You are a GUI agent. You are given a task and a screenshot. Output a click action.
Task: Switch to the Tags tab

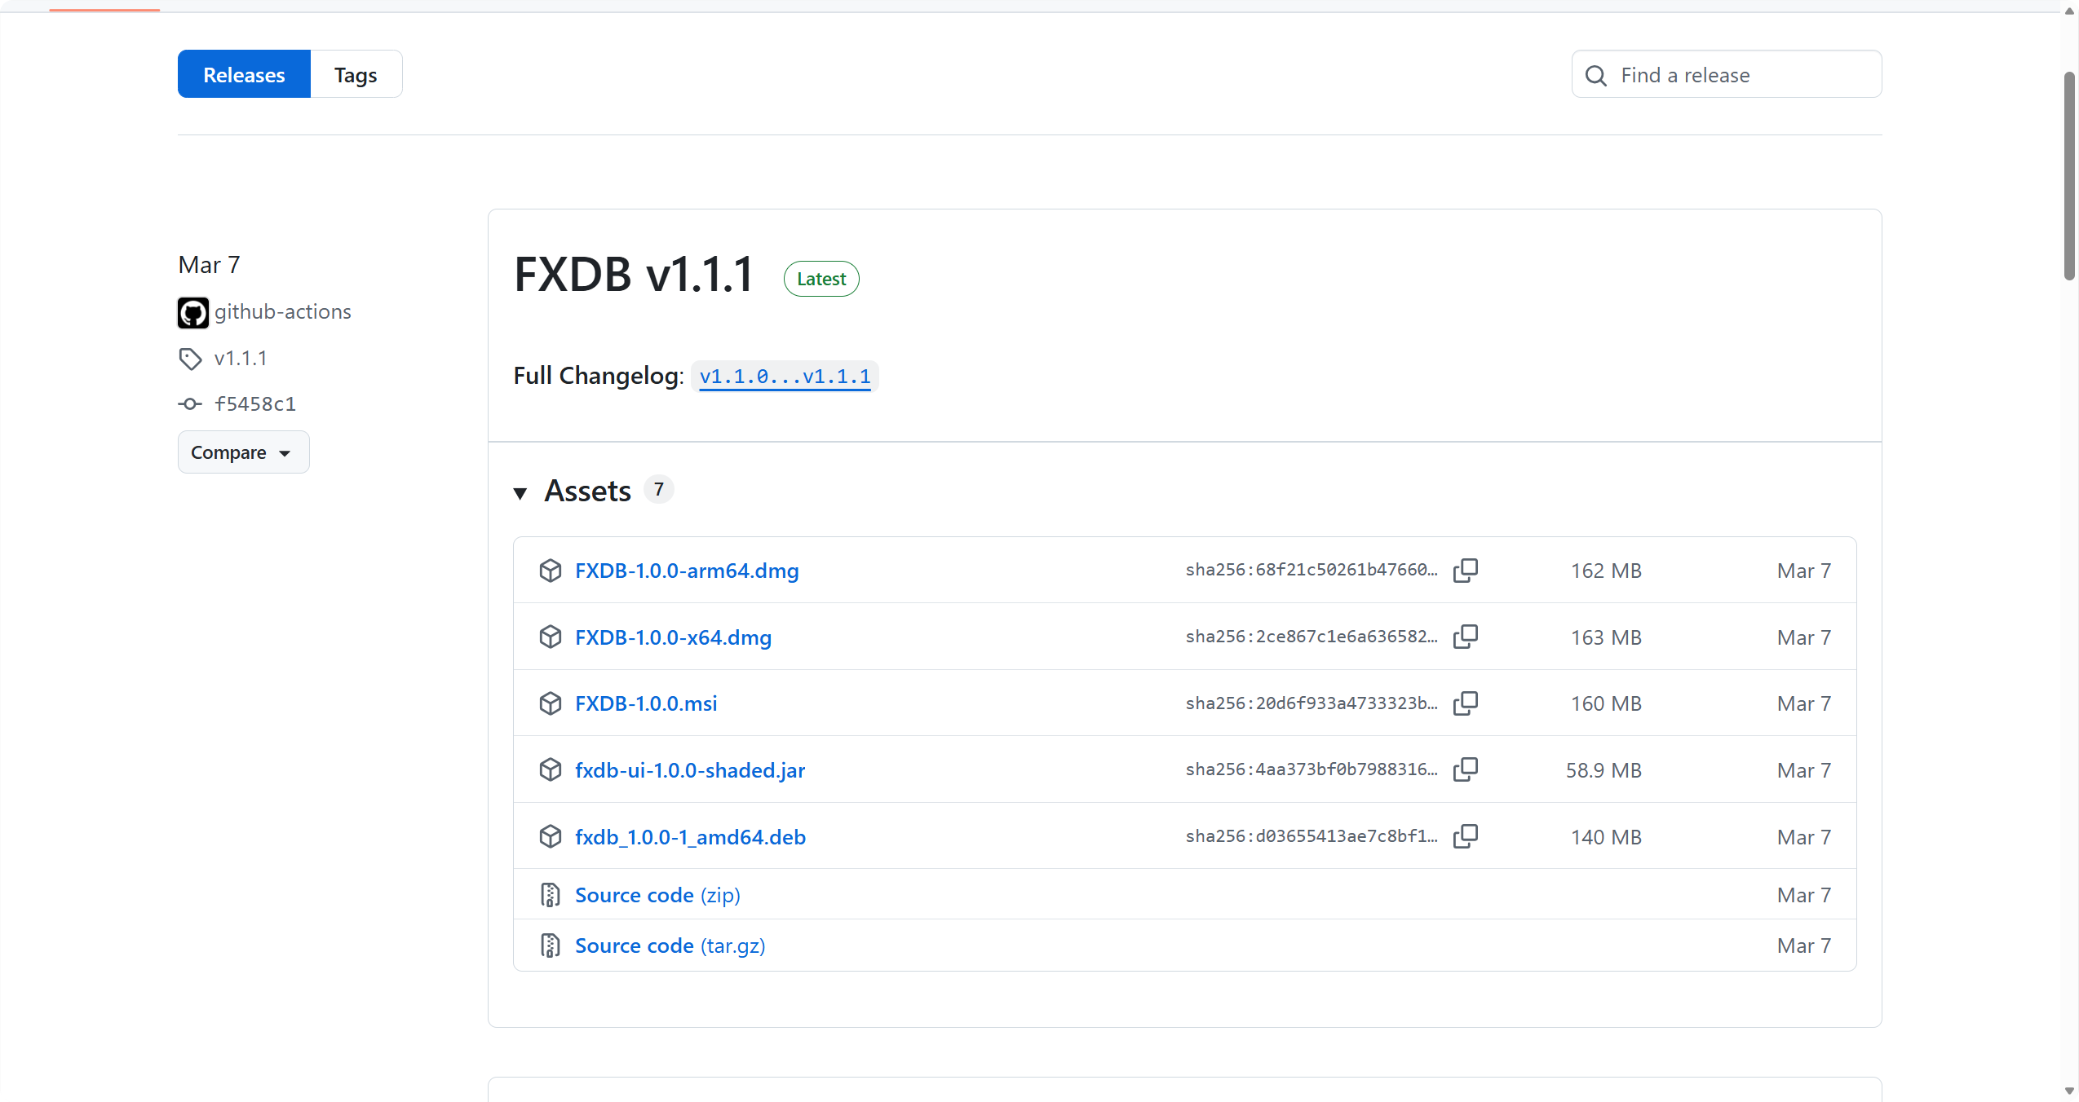pos(356,75)
